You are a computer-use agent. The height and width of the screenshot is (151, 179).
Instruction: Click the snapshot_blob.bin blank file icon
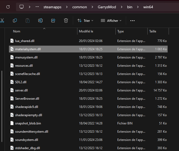coord(12,123)
